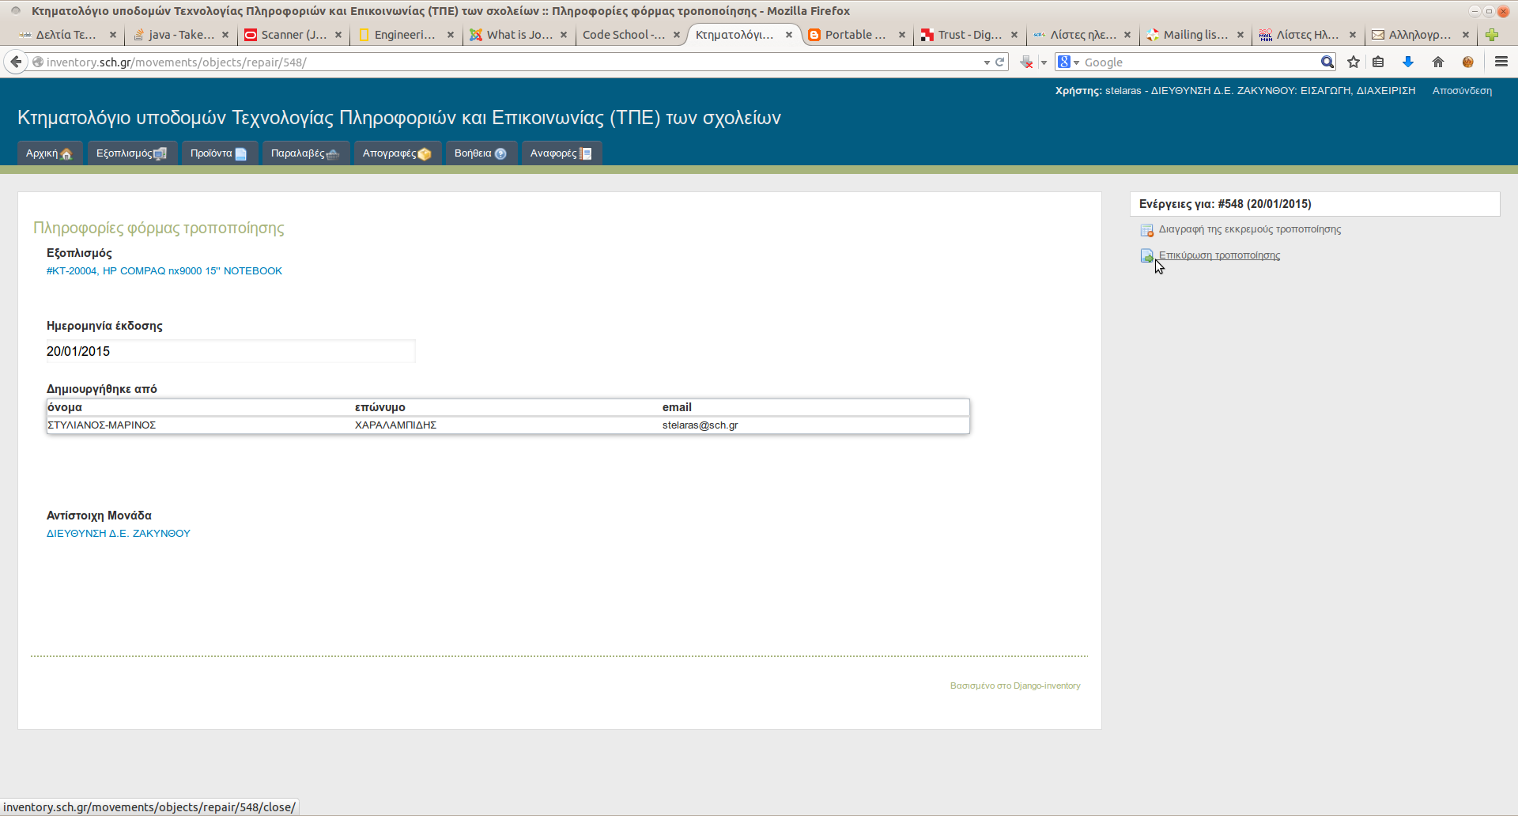The width and height of the screenshot is (1518, 816).
Task: Click the search magnifier icon
Action: point(1327,62)
